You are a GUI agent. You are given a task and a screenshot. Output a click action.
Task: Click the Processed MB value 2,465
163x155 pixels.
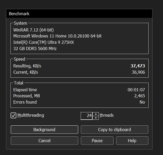pos(139,96)
